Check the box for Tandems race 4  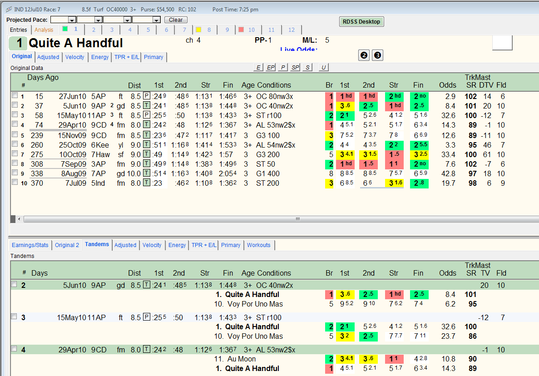click(x=14, y=349)
